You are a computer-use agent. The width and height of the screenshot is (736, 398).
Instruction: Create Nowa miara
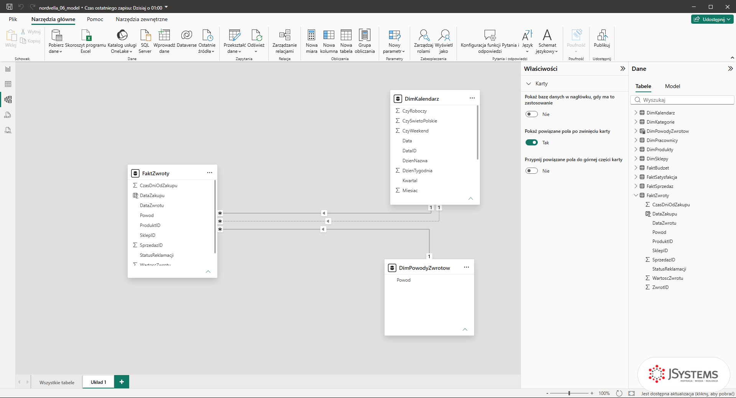tap(311, 41)
